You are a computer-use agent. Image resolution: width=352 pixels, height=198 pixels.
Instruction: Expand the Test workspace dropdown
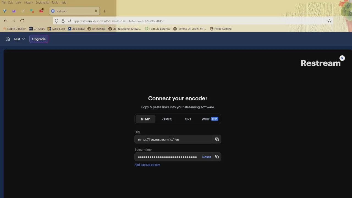click(19, 39)
